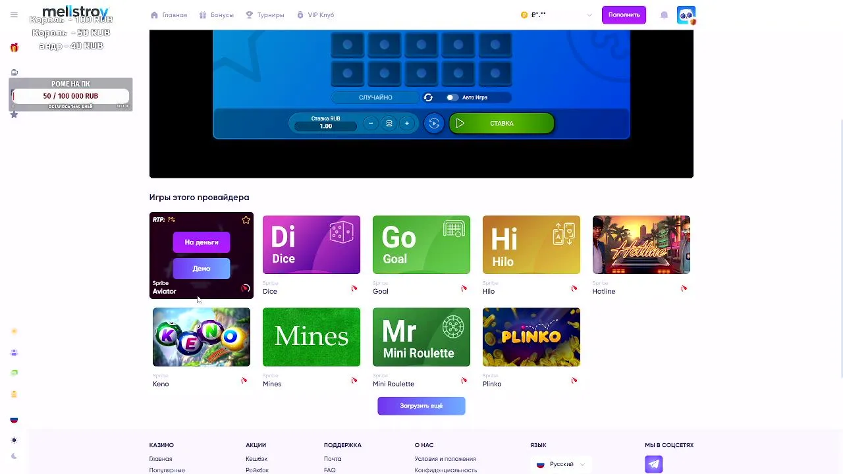Go to Главная in top navigation
843x474 pixels.
[169, 15]
